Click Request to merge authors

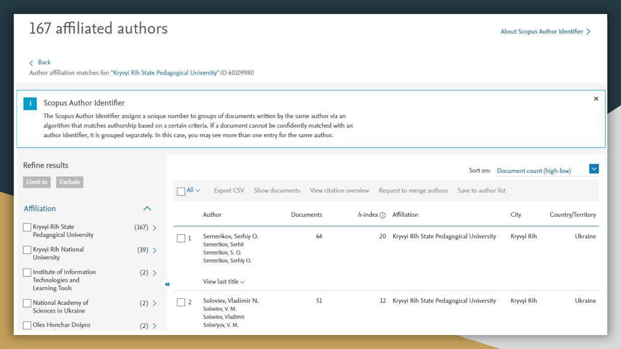pos(413,191)
